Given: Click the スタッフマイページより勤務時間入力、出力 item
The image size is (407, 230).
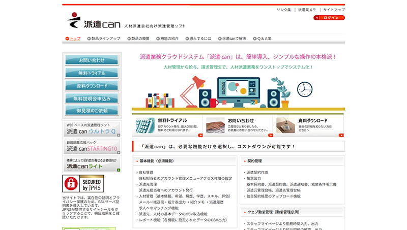Looking at the screenshot, I should [x=282, y=224].
